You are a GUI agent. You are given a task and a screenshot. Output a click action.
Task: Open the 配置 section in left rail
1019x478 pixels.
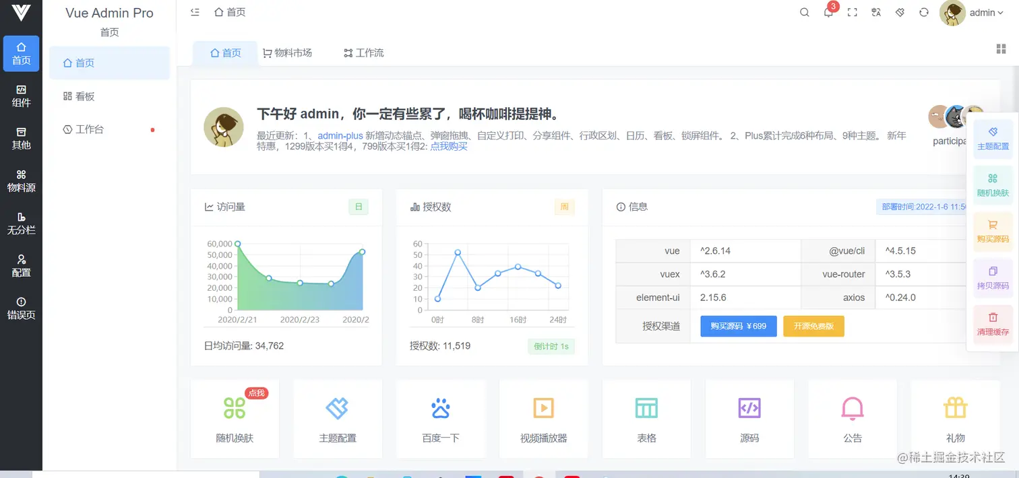(21, 266)
